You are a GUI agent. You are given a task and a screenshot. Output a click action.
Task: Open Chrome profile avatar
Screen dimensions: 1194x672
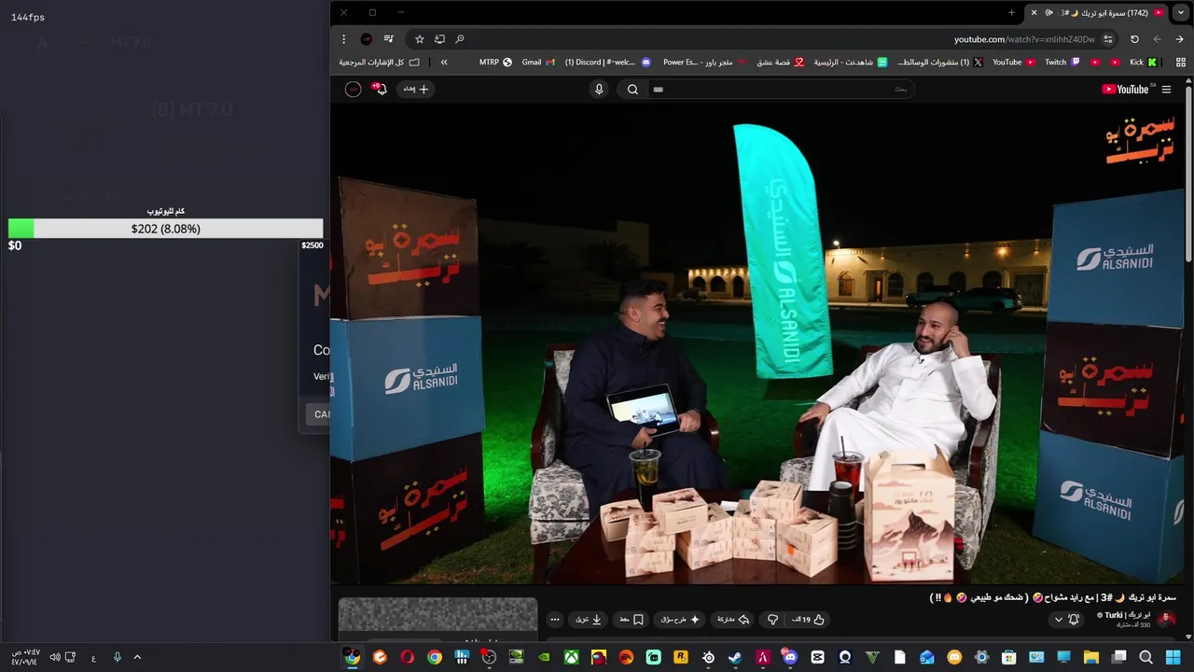[366, 39]
